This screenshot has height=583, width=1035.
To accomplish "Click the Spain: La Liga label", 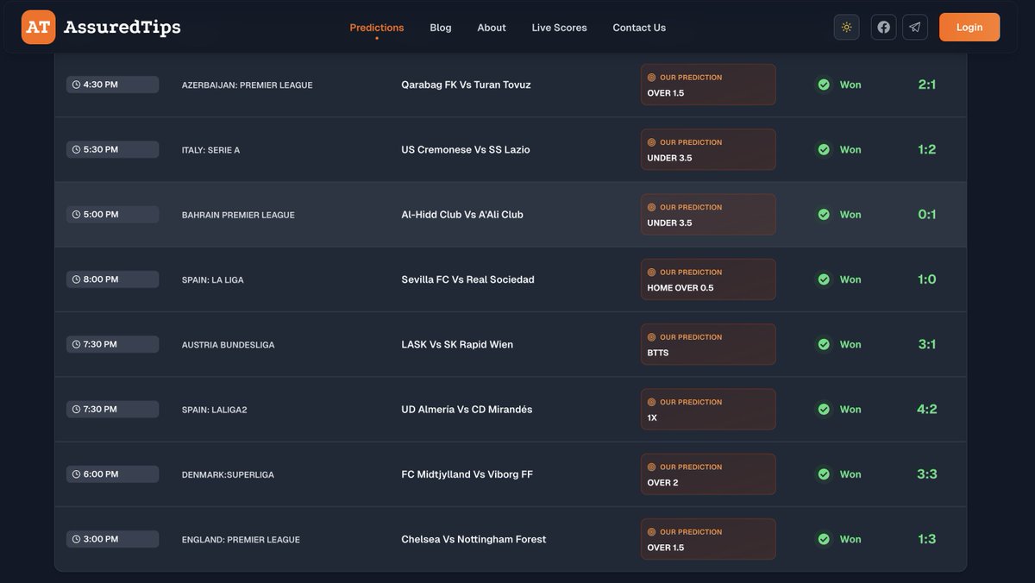I will 213,280.
